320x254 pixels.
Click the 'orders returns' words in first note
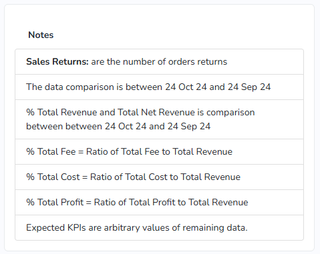198,61
